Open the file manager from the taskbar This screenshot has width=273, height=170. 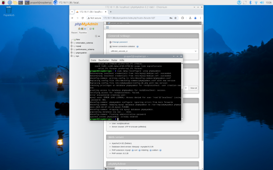tap(15, 2)
